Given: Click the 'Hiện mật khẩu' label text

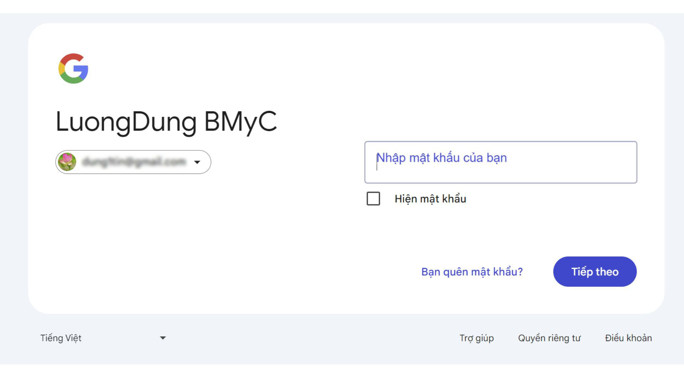Looking at the screenshot, I should click(x=430, y=199).
